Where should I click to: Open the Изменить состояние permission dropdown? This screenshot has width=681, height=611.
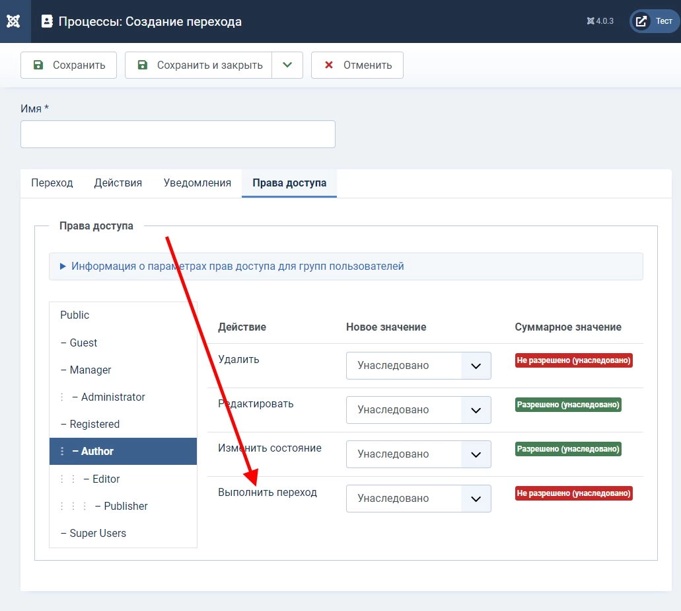(x=418, y=454)
